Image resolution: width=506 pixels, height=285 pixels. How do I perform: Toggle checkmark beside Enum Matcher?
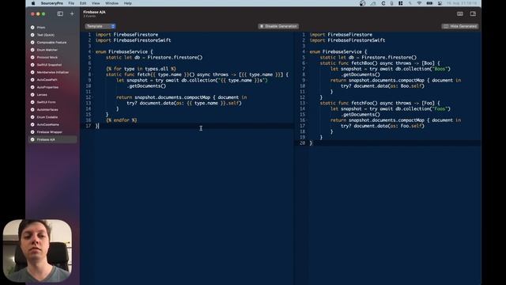click(x=32, y=50)
